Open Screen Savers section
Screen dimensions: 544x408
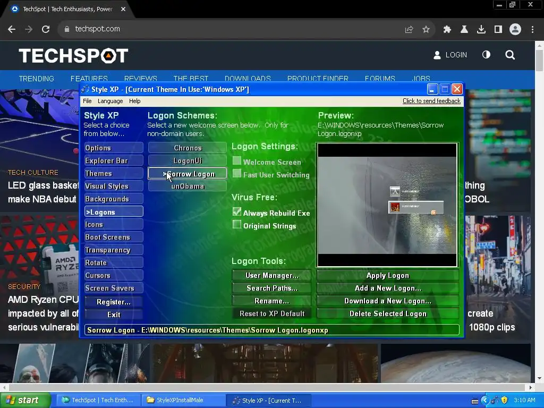pos(114,288)
